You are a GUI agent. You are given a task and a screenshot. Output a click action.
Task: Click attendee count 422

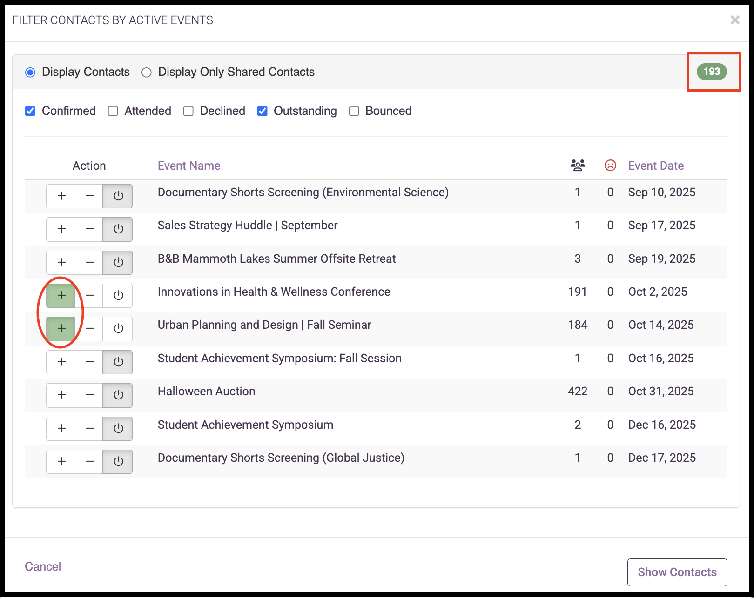[x=578, y=392]
